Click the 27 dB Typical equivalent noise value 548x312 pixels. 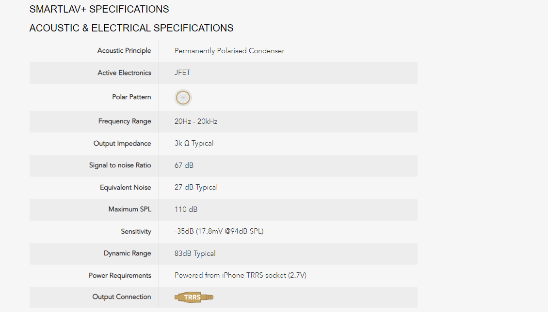tap(196, 187)
